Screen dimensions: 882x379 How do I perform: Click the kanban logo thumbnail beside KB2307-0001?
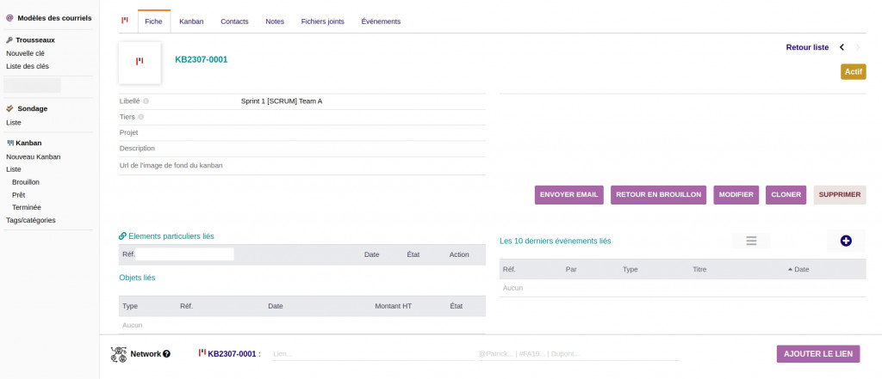pos(140,63)
